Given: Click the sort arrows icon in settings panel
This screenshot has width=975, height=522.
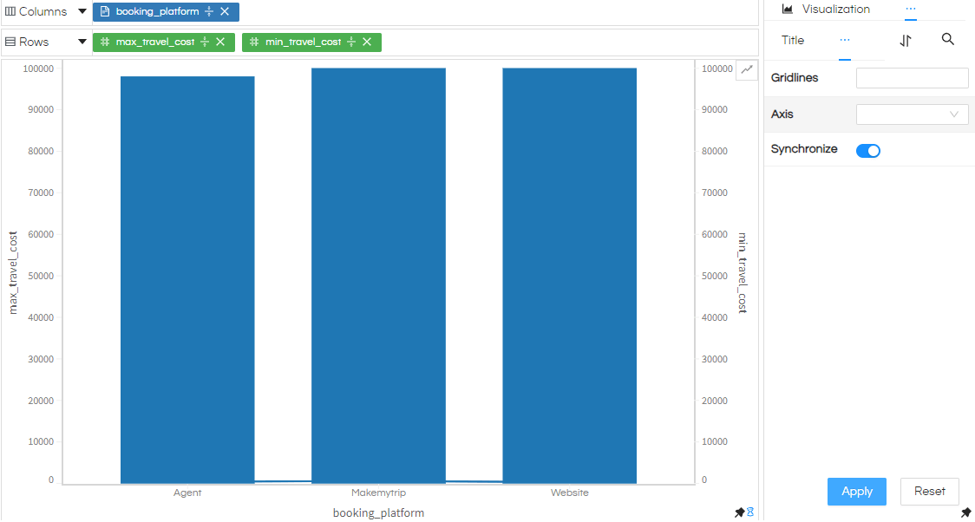Looking at the screenshot, I should click(906, 41).
